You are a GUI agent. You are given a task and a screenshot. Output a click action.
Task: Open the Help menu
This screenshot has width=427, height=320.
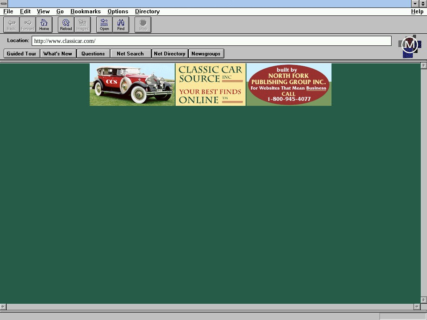tap(417, 12)
